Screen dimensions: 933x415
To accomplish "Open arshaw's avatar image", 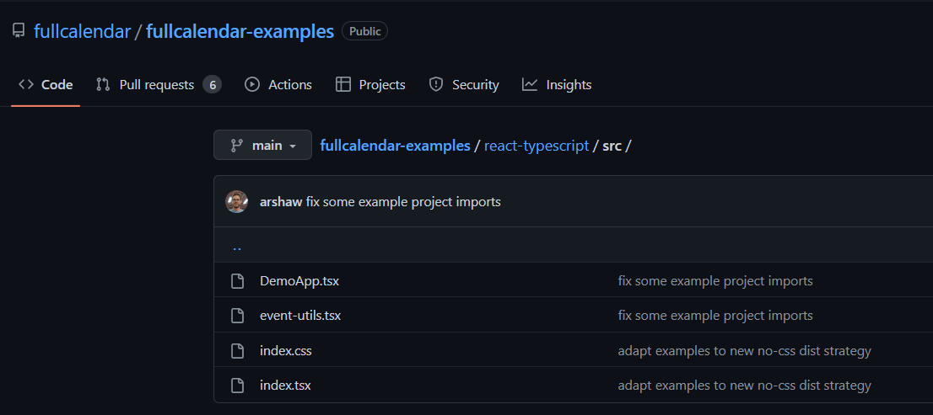I will tap(236, 201).
